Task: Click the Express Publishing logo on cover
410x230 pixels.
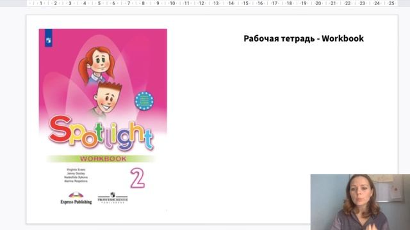Action: 76,198
